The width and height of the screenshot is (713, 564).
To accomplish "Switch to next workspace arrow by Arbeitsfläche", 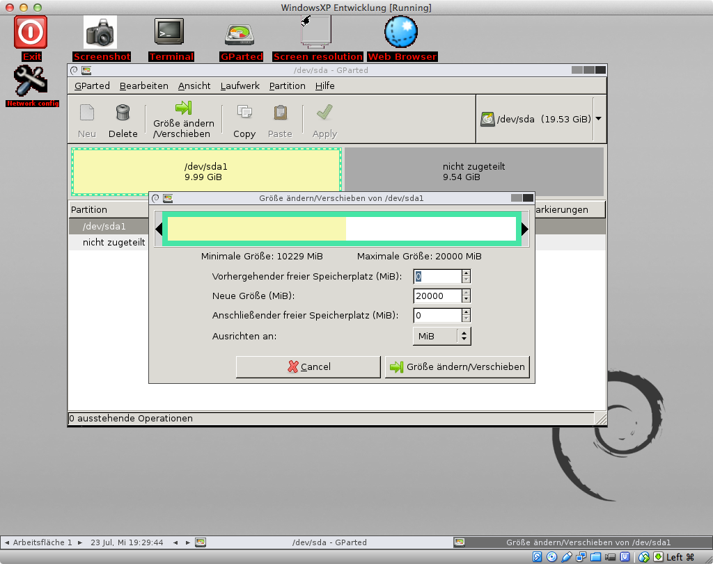I will [79, 542].
